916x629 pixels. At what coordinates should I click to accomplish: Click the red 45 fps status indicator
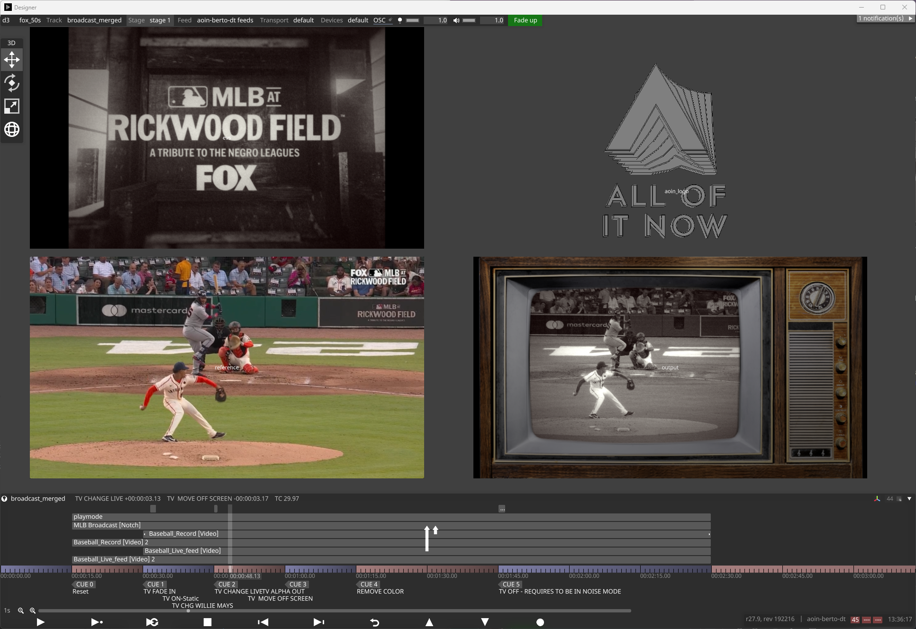pyautogui.click(x=855, y=620)
